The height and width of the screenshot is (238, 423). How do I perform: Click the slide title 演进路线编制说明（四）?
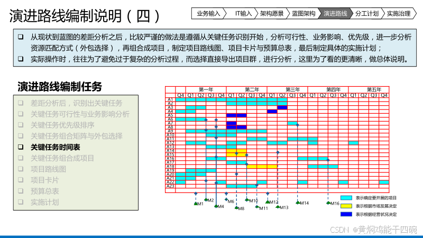click(x=85, y=16)
